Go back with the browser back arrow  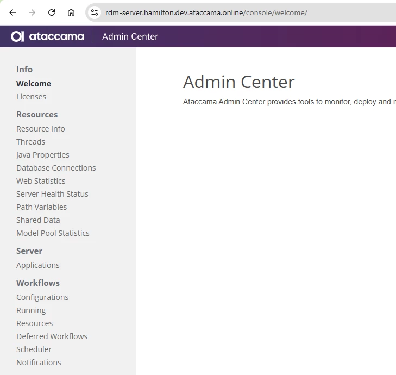12,12
